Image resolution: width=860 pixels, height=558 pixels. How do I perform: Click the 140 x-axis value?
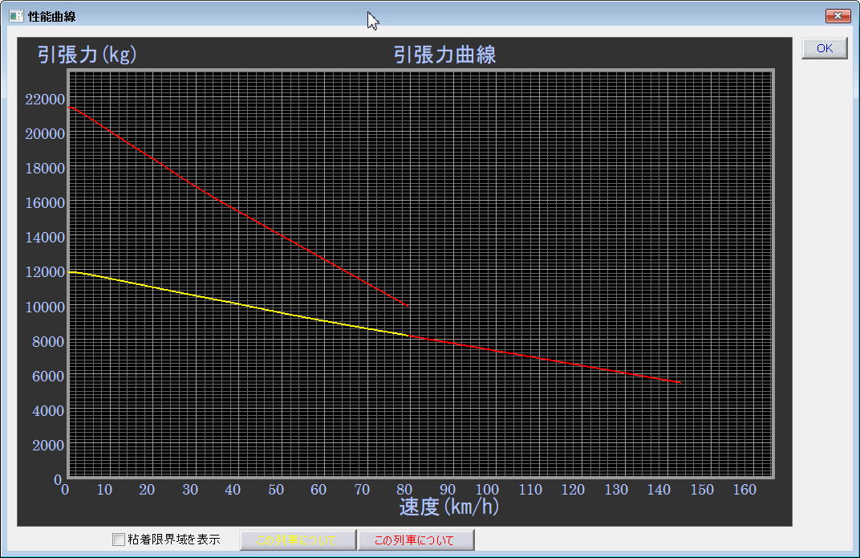pos(659,490)
